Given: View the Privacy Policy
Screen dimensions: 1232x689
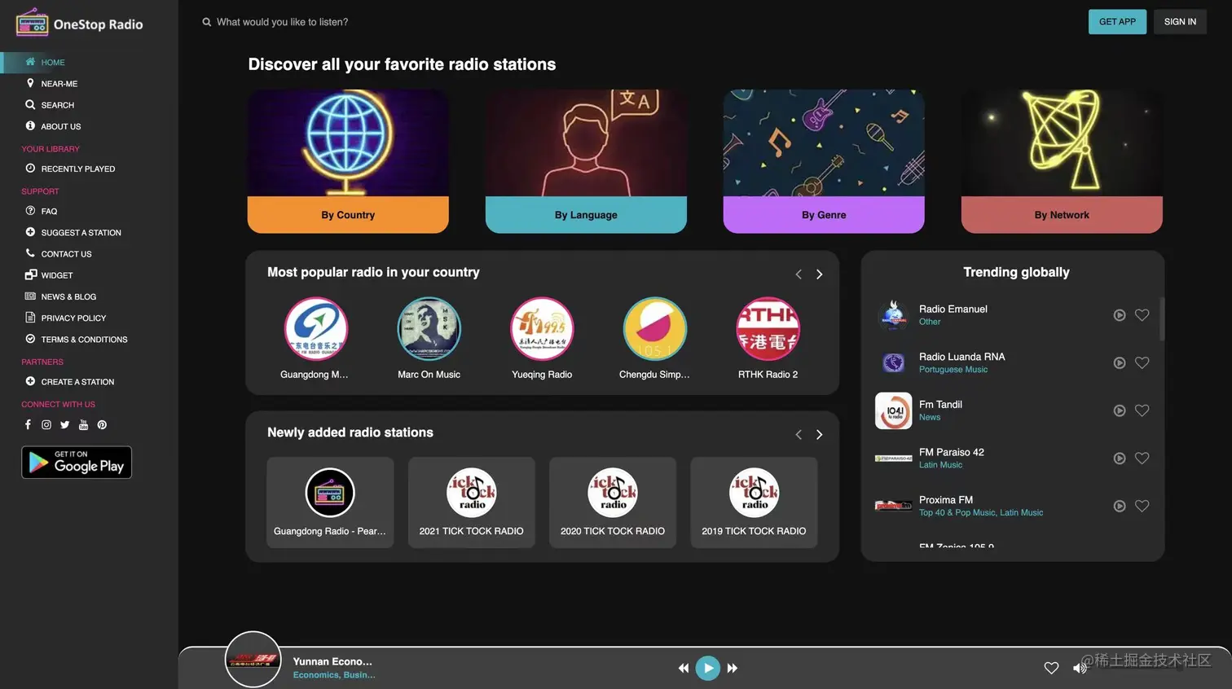Looking at the screenshot, I should [66, 318].
